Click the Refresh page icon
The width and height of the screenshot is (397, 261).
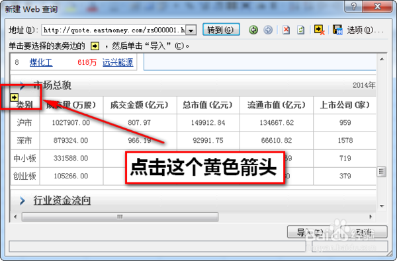[300, 30]
